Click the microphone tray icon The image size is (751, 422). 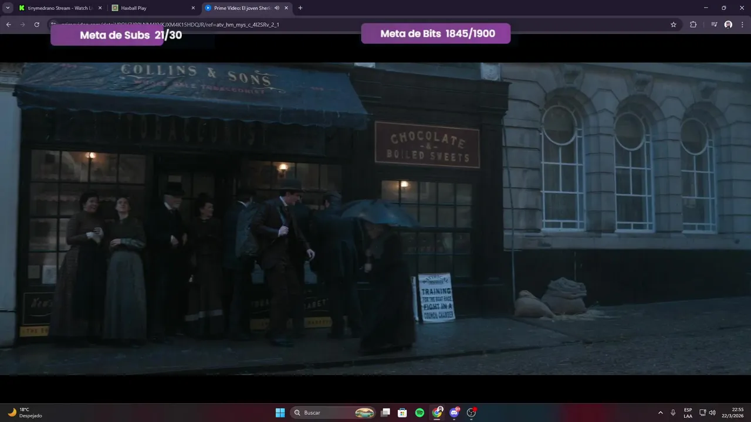673,413
